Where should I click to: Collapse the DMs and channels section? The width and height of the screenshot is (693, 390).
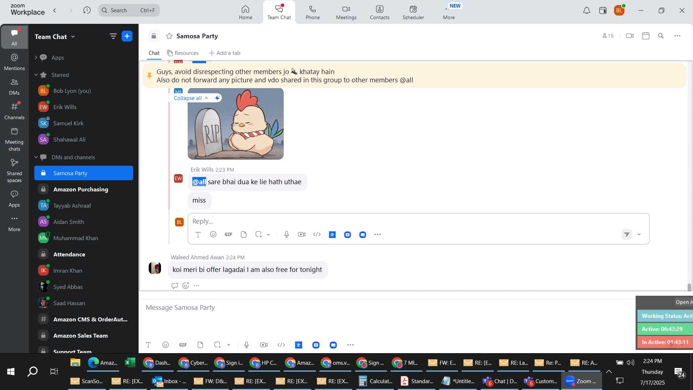(36, 157)
